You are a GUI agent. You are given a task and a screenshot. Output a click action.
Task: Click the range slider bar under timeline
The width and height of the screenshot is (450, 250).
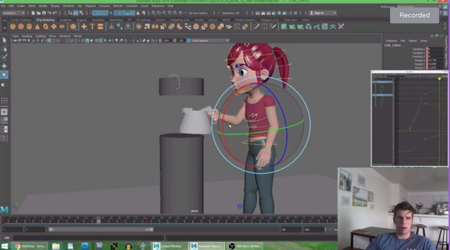tap(100, 229)
